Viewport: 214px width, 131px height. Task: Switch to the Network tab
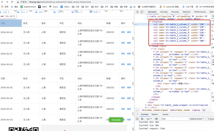186,12
